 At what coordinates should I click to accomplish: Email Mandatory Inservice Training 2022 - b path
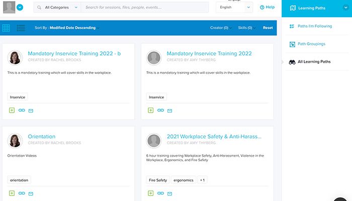point(31,111)
